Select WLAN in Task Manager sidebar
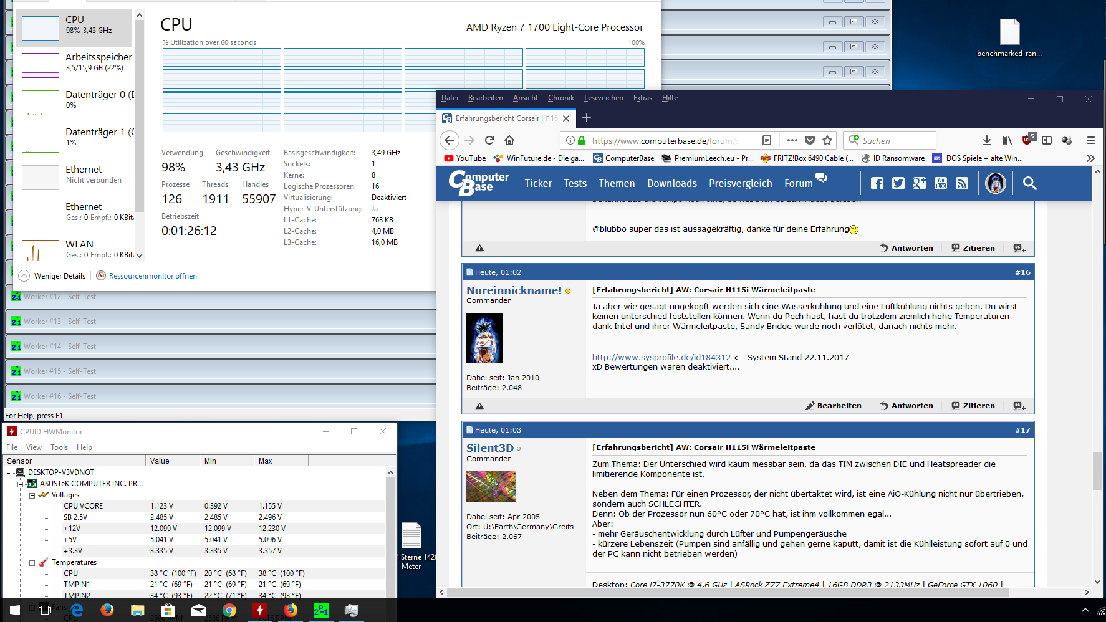1106x622 pixels. 74,249
